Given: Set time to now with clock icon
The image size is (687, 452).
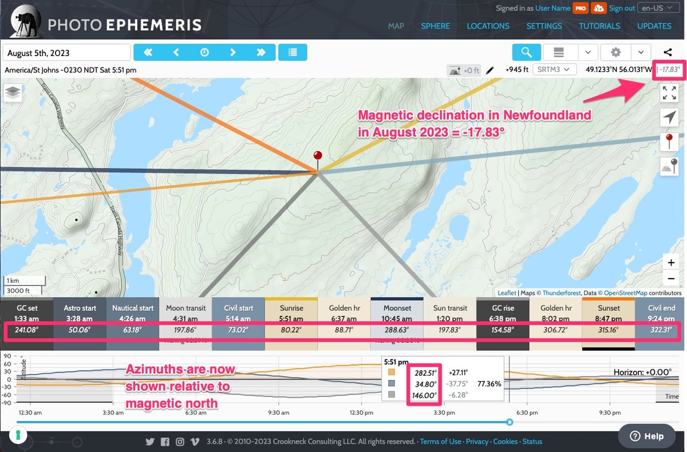Looking at the screenshot, I should [204, 52].
